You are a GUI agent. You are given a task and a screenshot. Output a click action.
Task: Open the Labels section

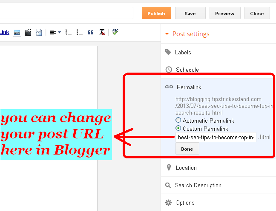[218, 52]
